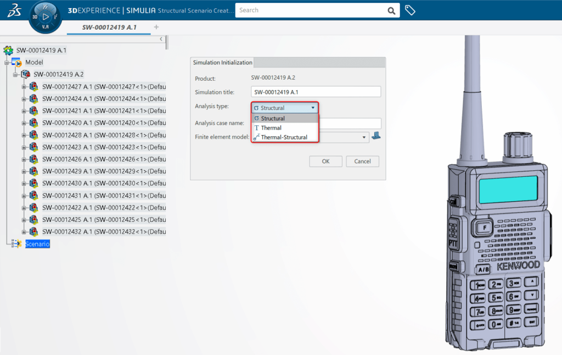Click the finite element model picker icon
Screen dimensions: 562x355
pos(376,136)
